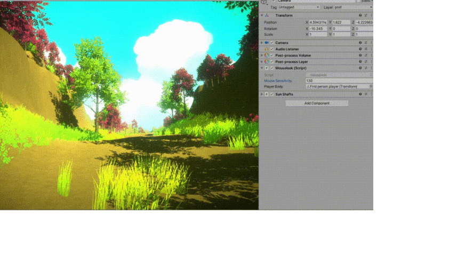Open presets for Audio Listener component

366,49
